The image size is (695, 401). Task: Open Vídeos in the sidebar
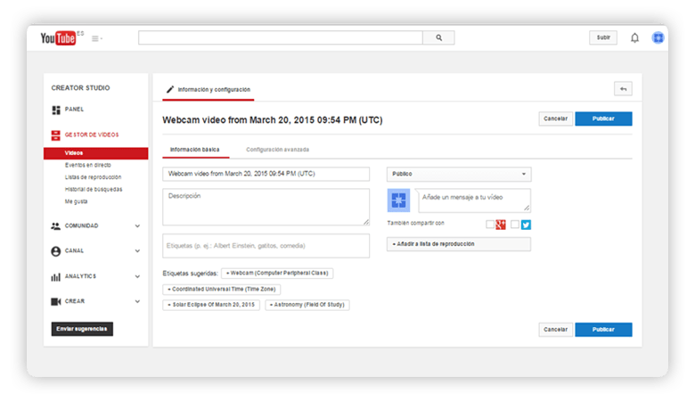pyautogui.click(x=95, y=153)
